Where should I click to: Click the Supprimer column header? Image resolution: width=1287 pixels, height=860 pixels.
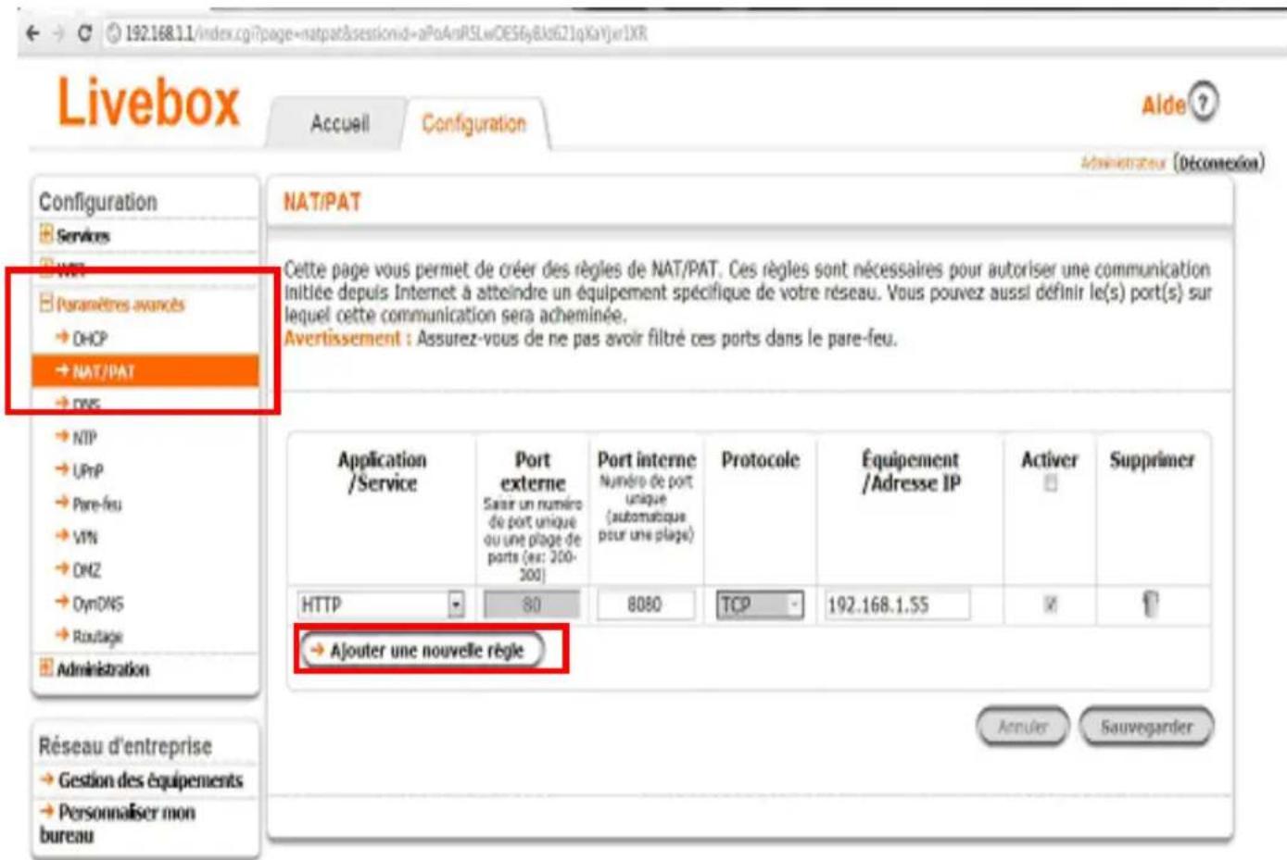(1152, 460)
